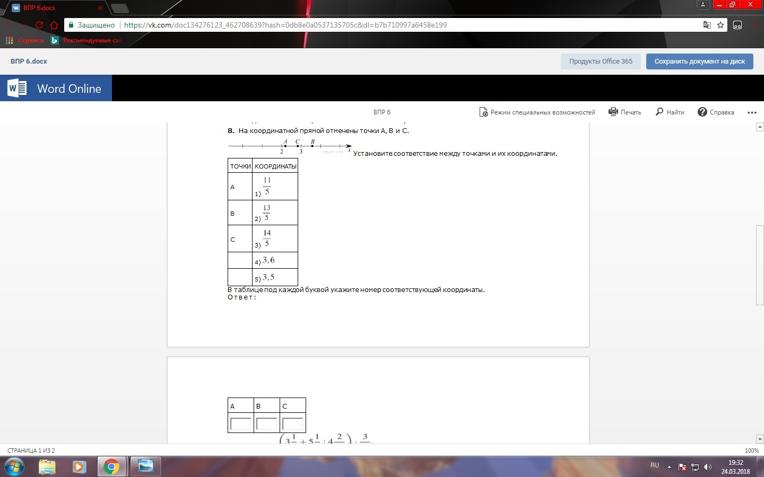The width and height of the screenshot is (764, 477).
Task: Click the Chrome icon on the taskbar
Action: (111, 467)
